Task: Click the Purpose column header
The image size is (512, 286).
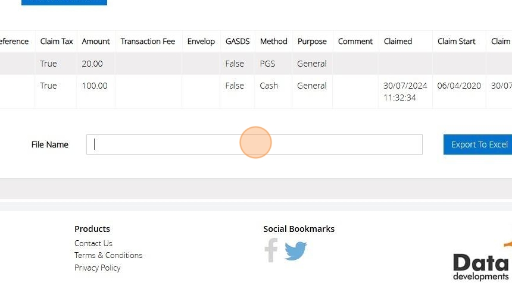Action: (x=312, y=41)
